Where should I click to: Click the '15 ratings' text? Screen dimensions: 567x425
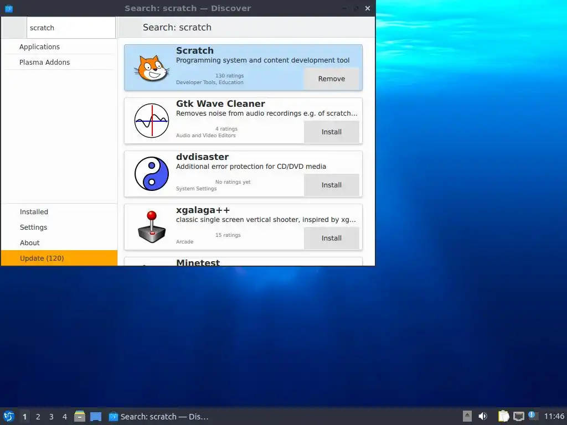[228, 235]
